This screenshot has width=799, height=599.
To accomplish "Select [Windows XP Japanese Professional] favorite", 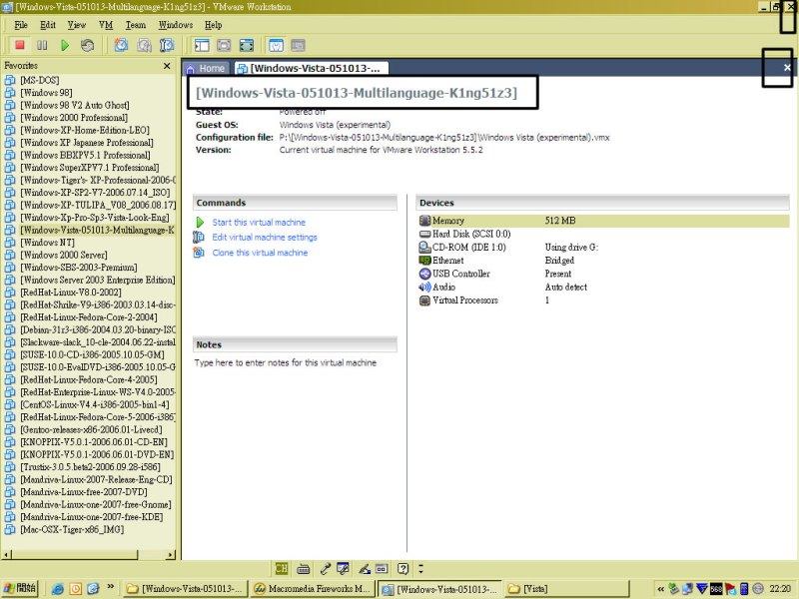I will [87, 142].
